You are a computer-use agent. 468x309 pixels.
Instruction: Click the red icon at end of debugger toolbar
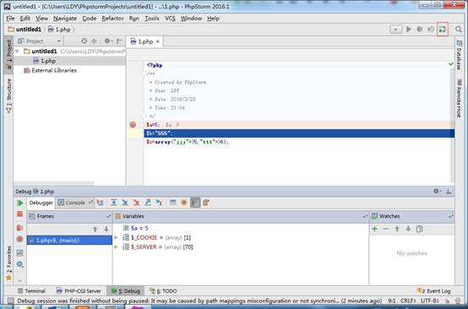206,203
